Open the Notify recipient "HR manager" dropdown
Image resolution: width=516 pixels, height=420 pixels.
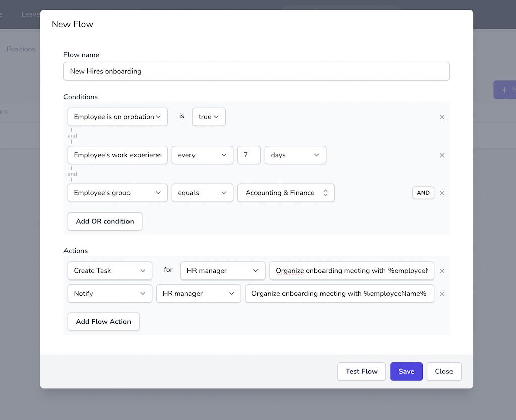pyautogui.click(x=198, y=294)
